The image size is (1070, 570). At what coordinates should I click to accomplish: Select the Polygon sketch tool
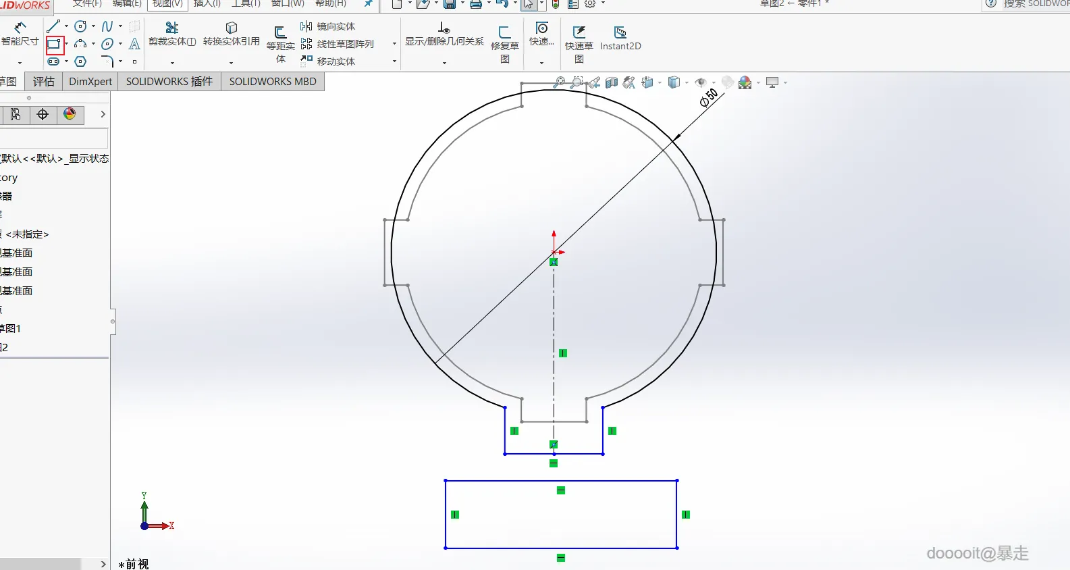80,61
